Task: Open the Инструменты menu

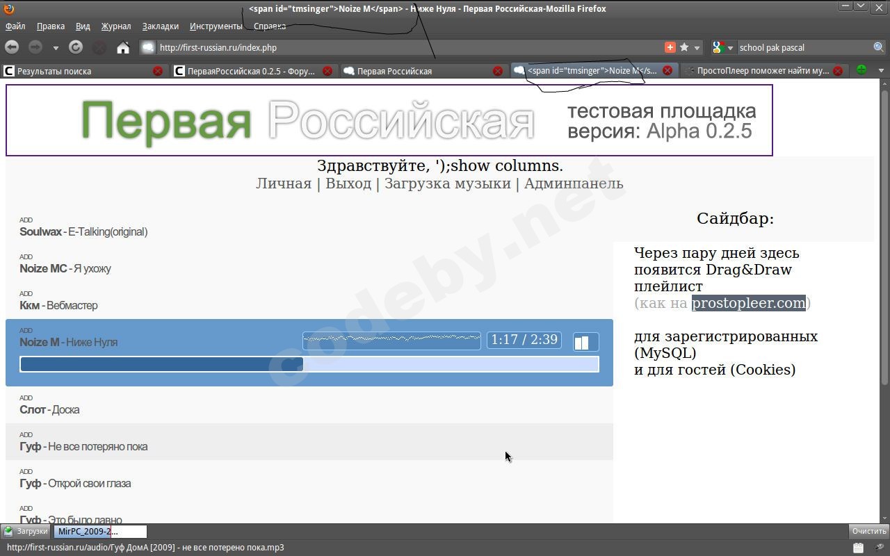Action: tap(216, 26)
